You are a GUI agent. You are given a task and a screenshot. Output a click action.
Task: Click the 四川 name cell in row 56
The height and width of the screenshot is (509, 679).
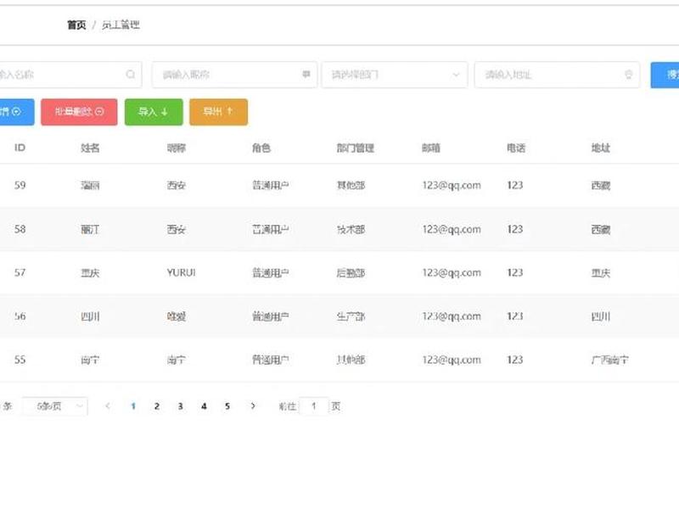coord(90,316)
